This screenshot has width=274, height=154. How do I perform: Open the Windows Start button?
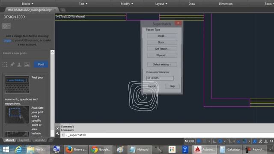click(x=6, y=149)
